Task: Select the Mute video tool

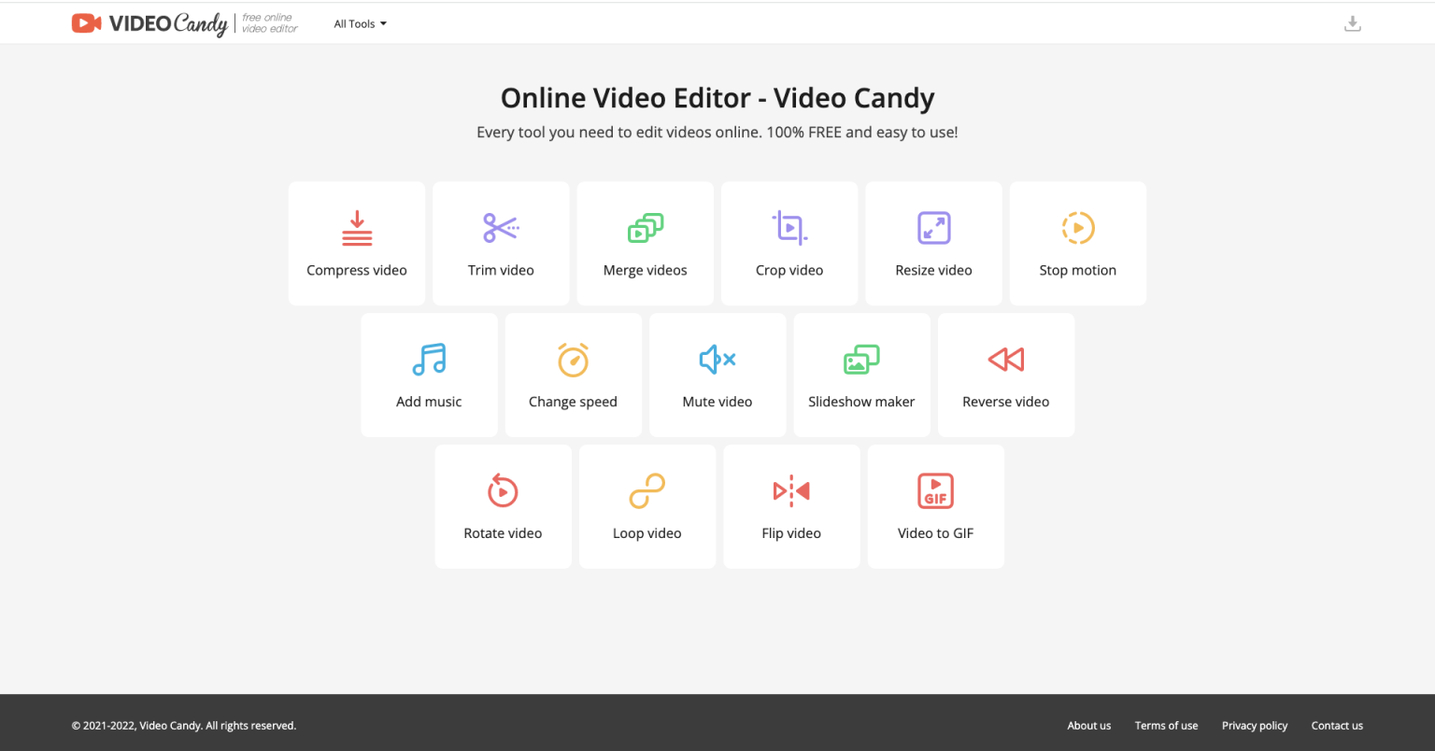Action: (717, 375)
